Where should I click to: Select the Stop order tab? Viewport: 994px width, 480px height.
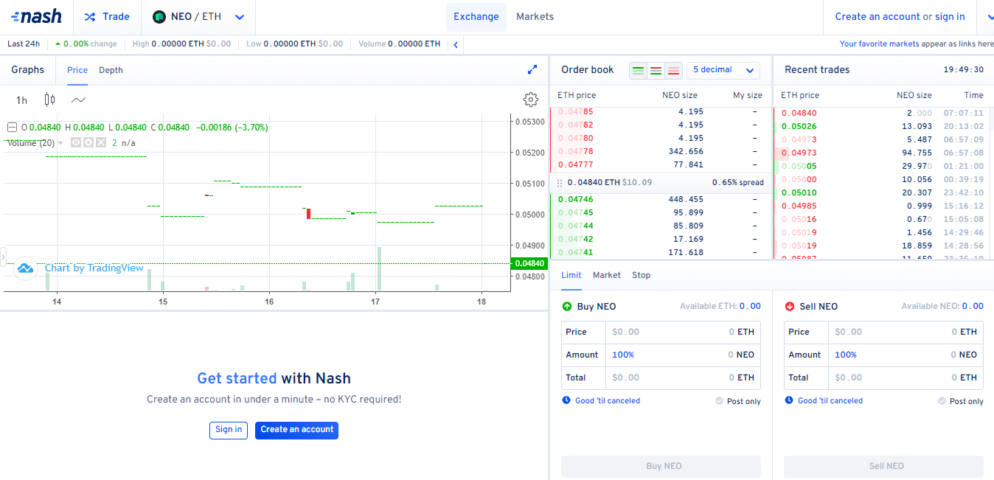pos(642,275)
